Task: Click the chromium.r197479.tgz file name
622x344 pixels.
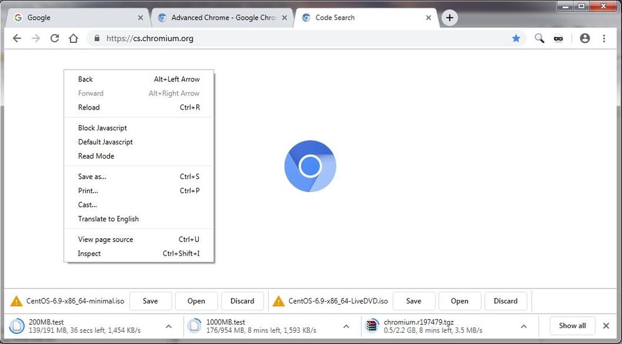Action: (418, 322)
